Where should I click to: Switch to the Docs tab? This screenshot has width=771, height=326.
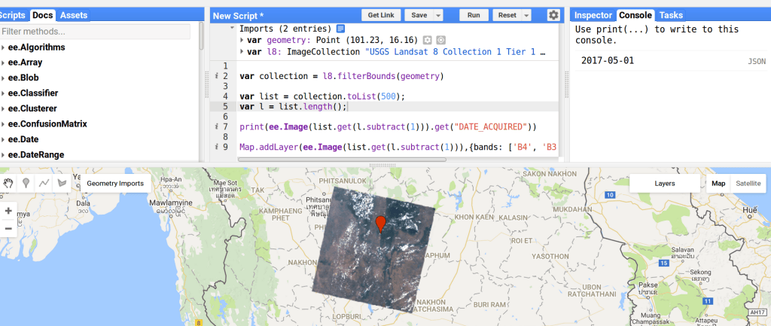pos(42,15)
